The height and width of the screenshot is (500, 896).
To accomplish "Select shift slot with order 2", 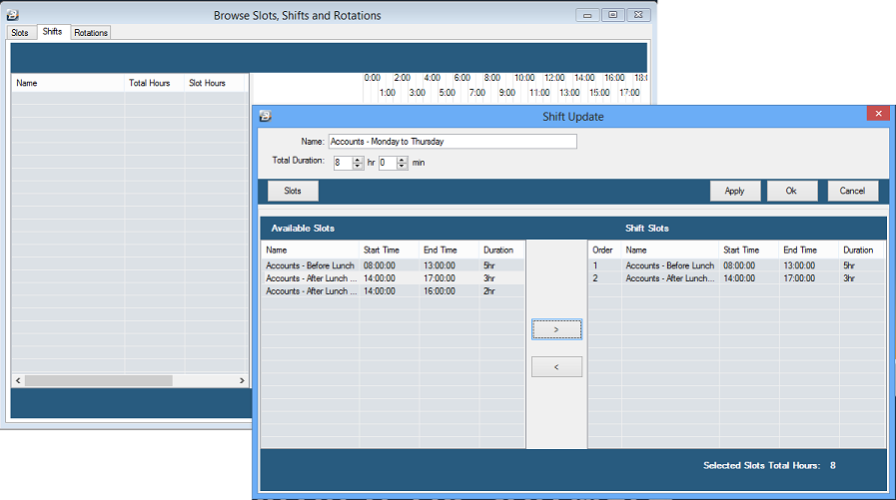I will (736, 278).
